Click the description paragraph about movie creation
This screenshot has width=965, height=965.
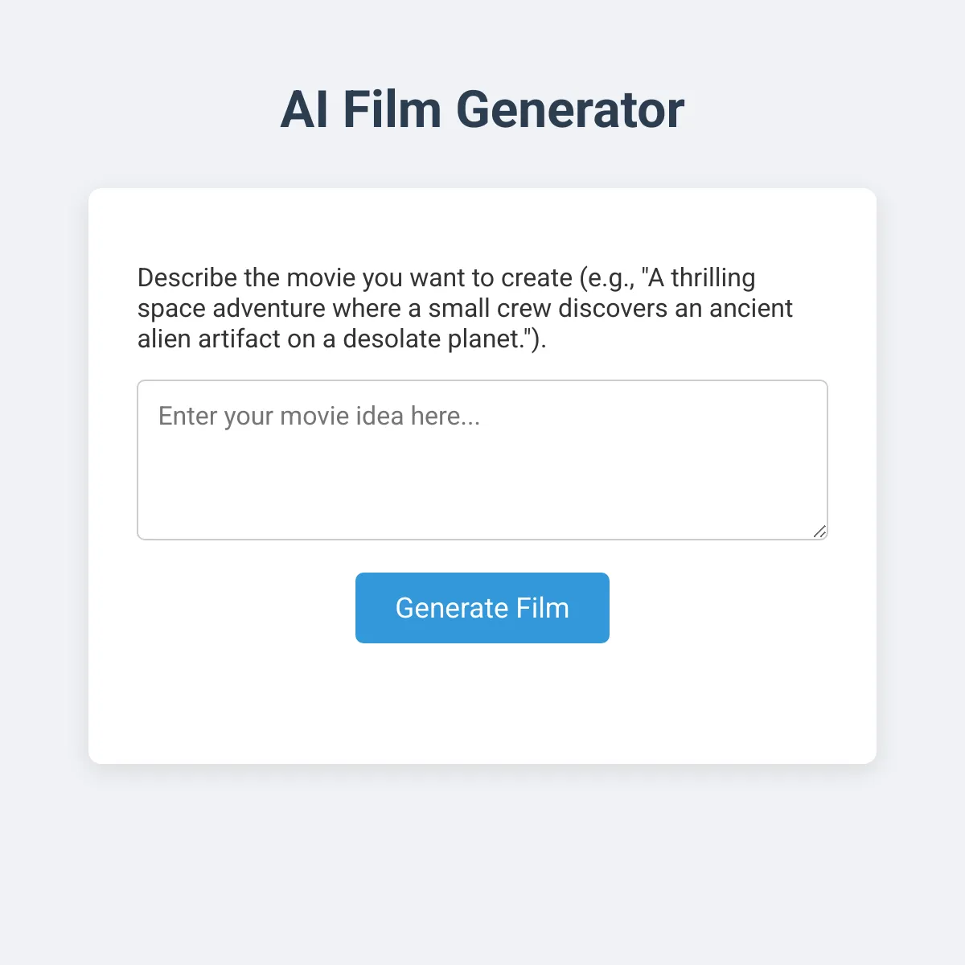[466, 308]
